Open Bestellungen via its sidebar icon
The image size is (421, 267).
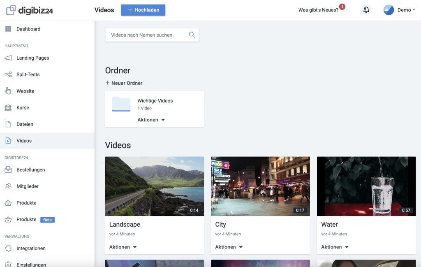click(7, 169)
